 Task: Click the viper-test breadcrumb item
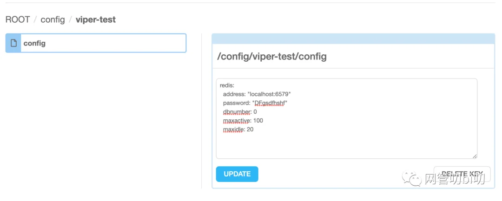[x=96, y=20]
